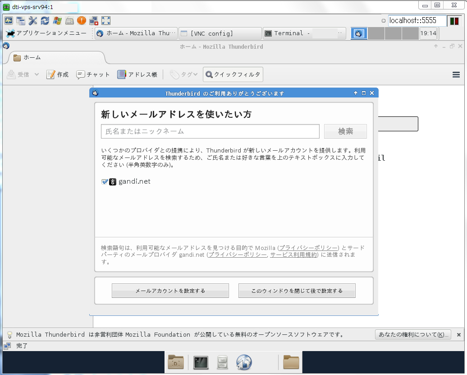Image resolution: width=467 pixels, height=375 pixels.
Task: Launch the terminal from the bottom dock
Action: (201, 362)
